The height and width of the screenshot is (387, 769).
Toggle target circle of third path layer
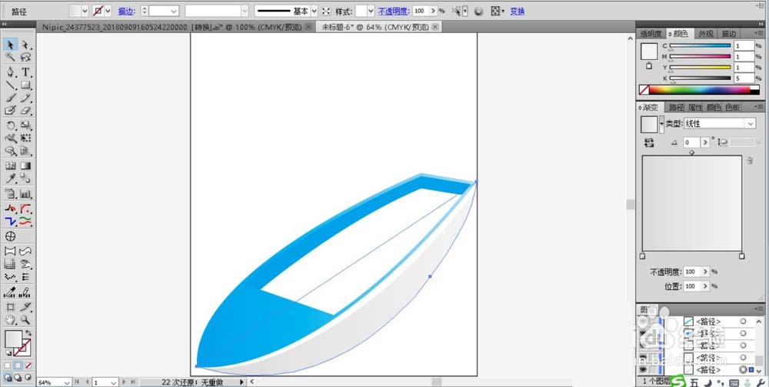coord(743,345)
